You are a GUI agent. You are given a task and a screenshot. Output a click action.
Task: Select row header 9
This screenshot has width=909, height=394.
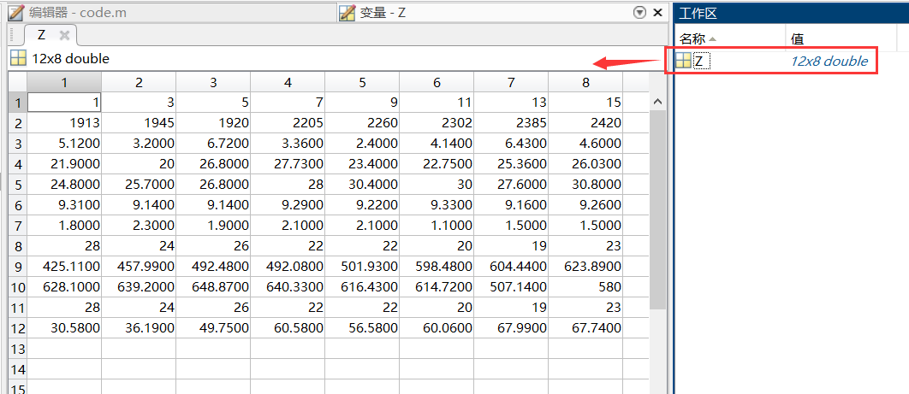coord(18,267)
